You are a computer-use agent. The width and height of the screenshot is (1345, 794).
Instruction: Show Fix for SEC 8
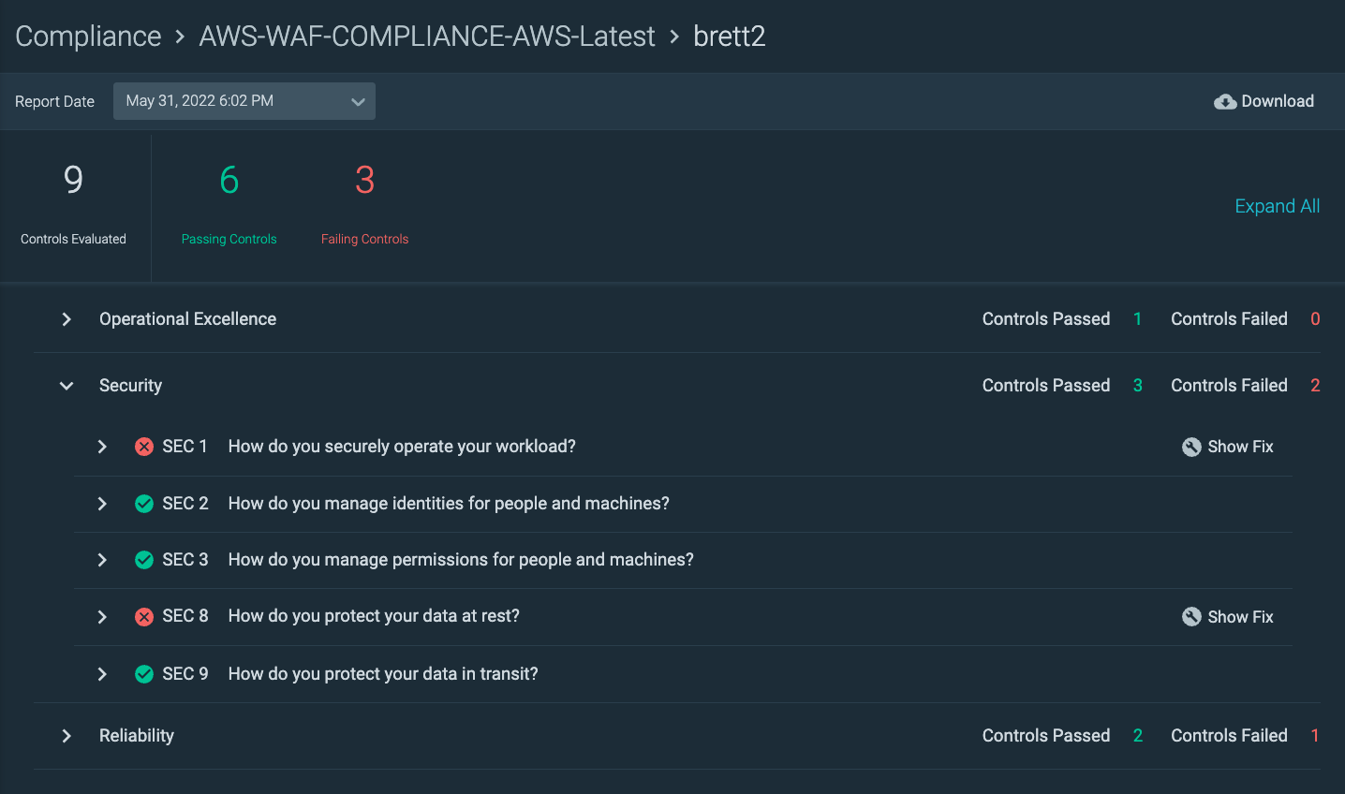1240,616
